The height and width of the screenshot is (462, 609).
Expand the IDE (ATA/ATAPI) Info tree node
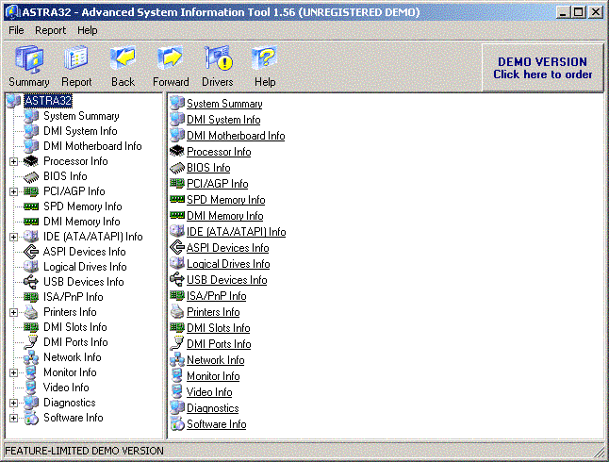[13, 237]
